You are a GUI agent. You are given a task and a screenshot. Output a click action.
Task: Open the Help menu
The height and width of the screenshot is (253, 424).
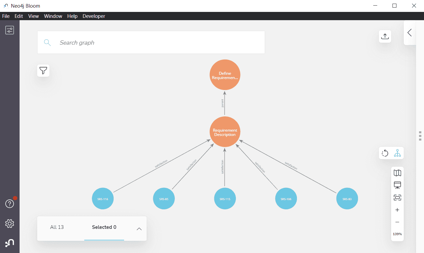tap(72, 16)
